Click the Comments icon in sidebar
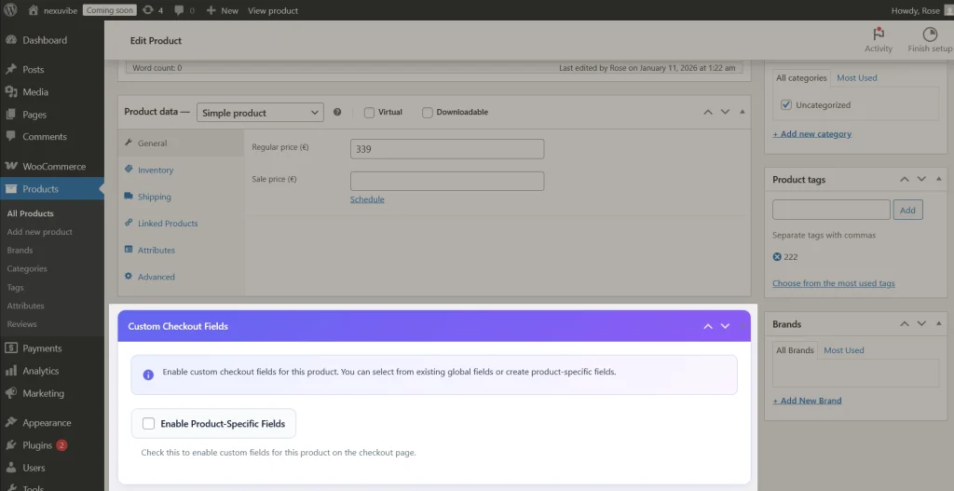Screen dimensions: 954x491 coord(11,137)
